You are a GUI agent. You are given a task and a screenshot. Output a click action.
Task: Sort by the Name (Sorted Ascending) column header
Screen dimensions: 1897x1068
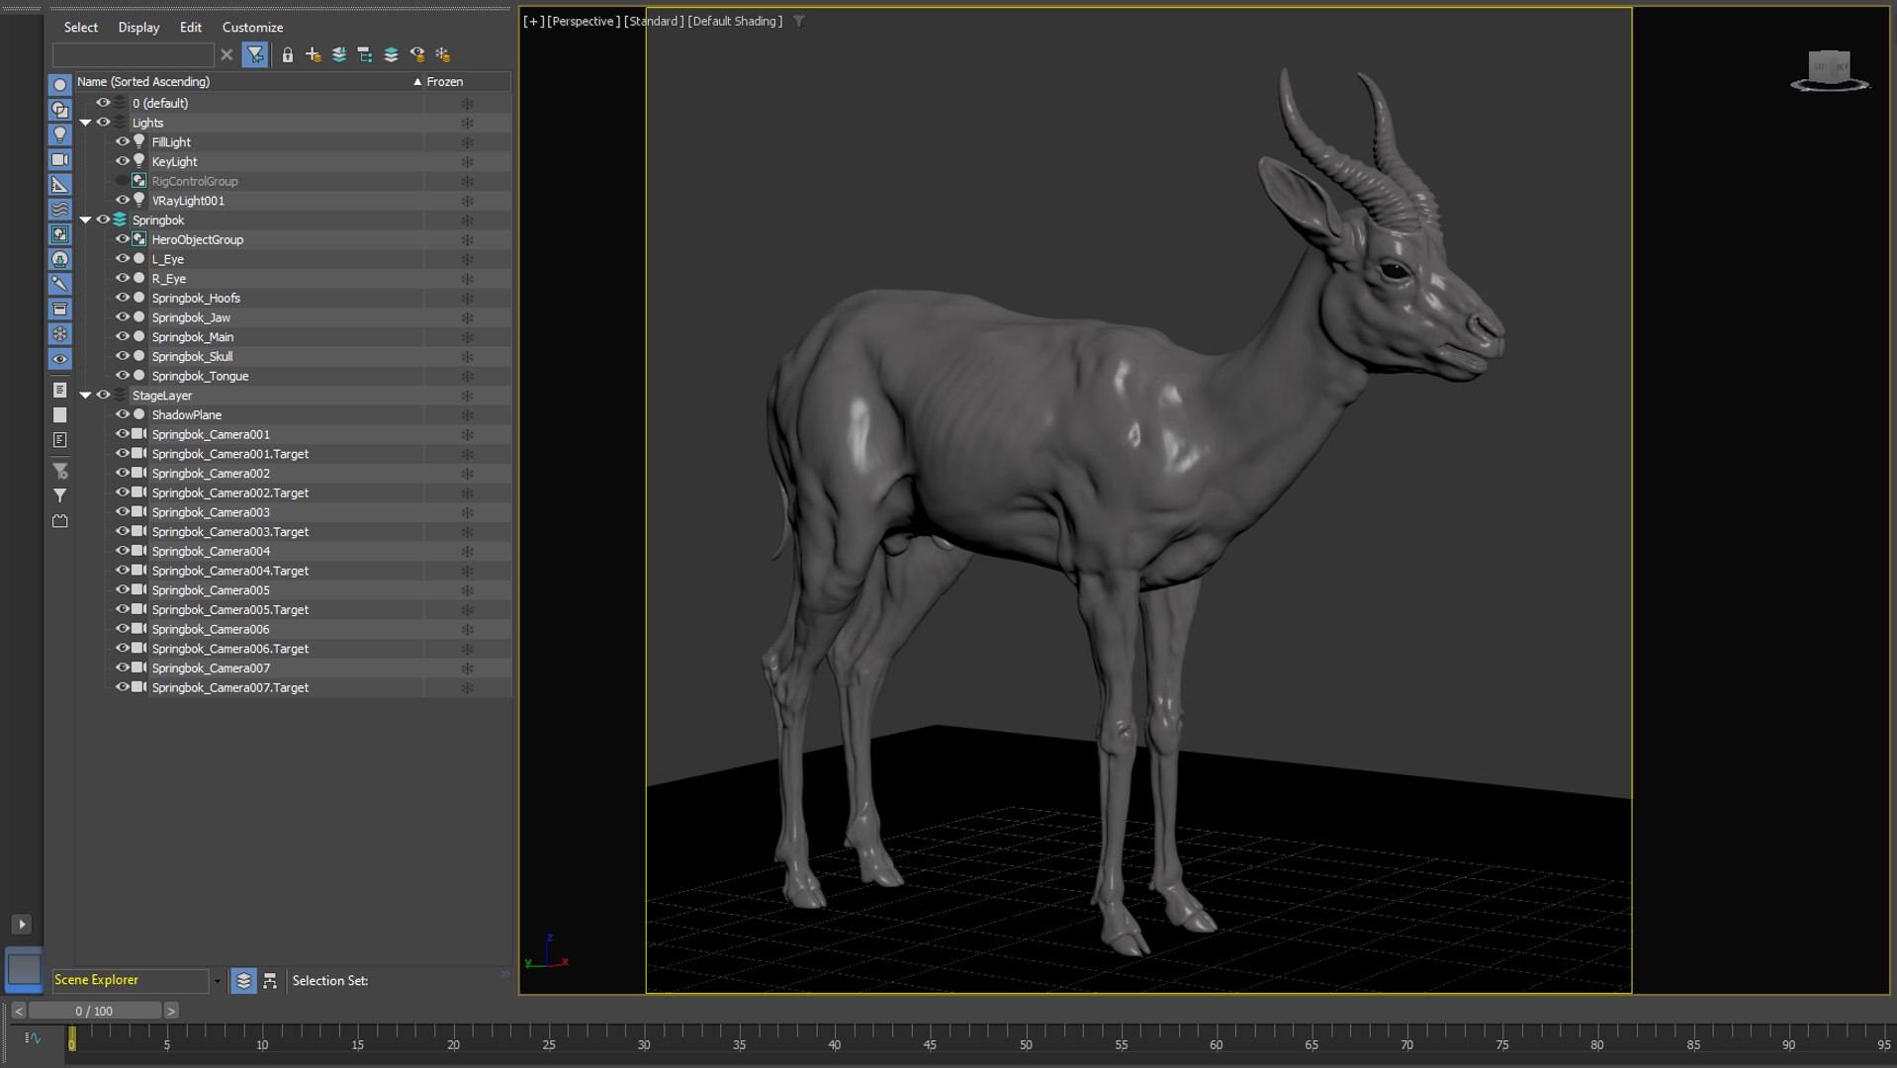[x=249, y=82]
